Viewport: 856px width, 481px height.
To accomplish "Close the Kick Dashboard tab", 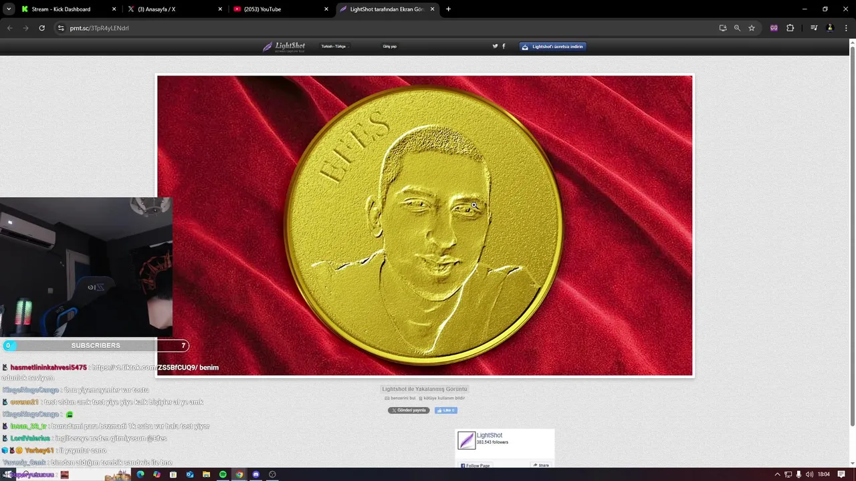I will 114,9.
